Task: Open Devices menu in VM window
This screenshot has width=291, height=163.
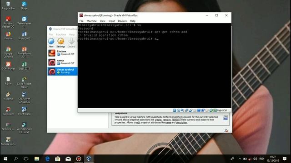Action: pos(122,21)
